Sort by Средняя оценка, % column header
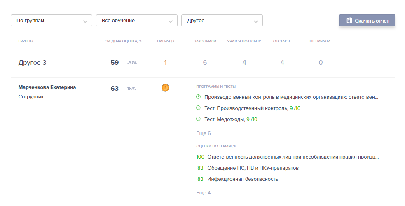This screenshot has height=206, width=405. [x=123, y=41]
